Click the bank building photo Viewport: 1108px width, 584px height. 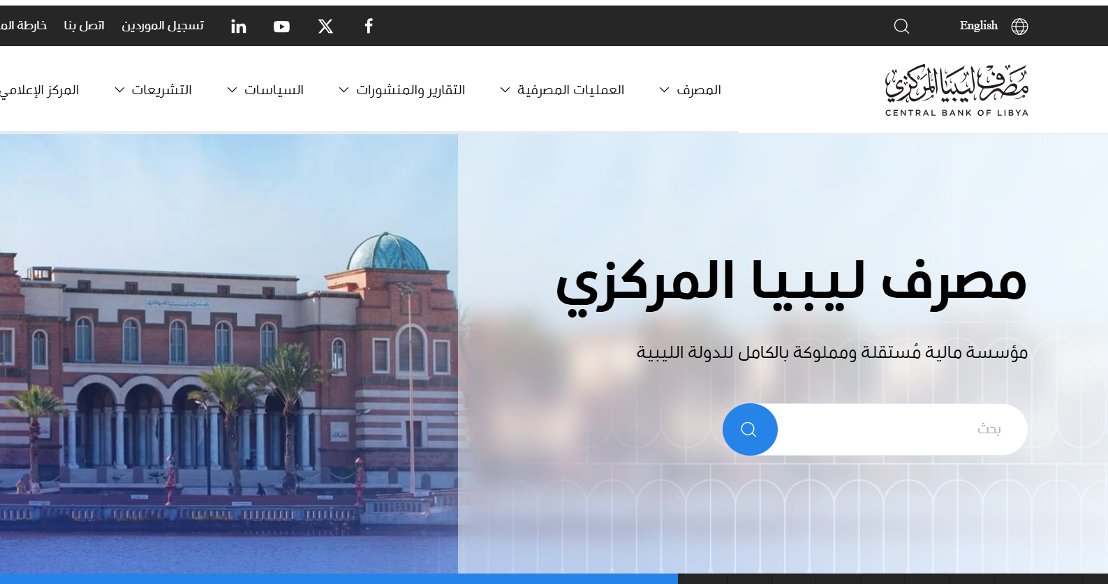(229, 354)
